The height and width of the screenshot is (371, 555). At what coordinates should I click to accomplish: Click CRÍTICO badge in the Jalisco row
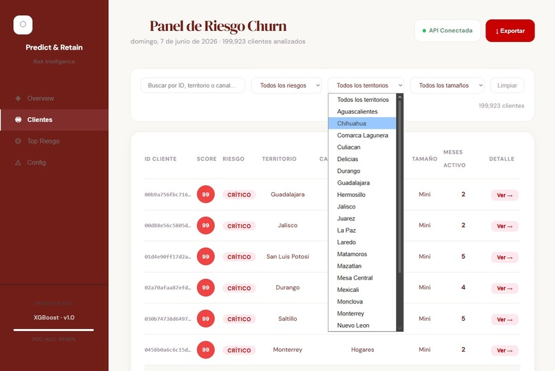[x=239, y=226]
